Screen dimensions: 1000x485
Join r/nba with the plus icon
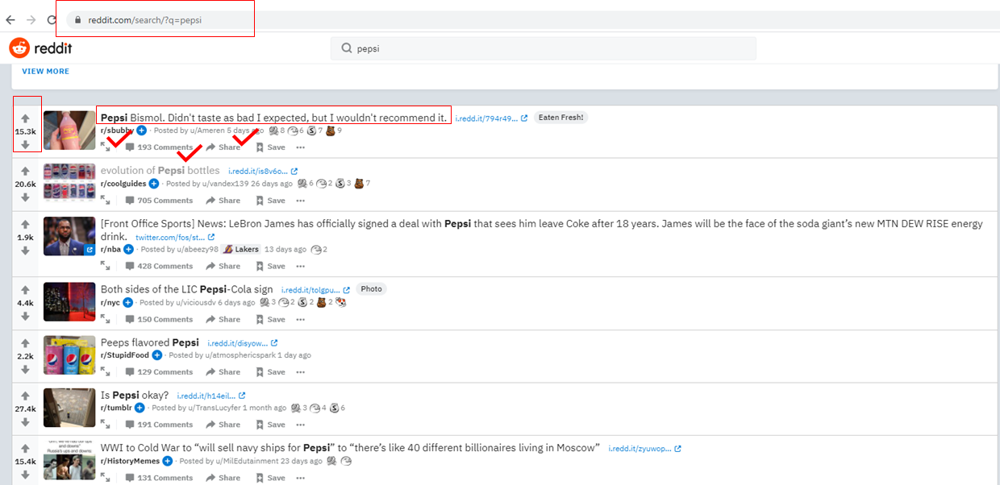[128, 250]
